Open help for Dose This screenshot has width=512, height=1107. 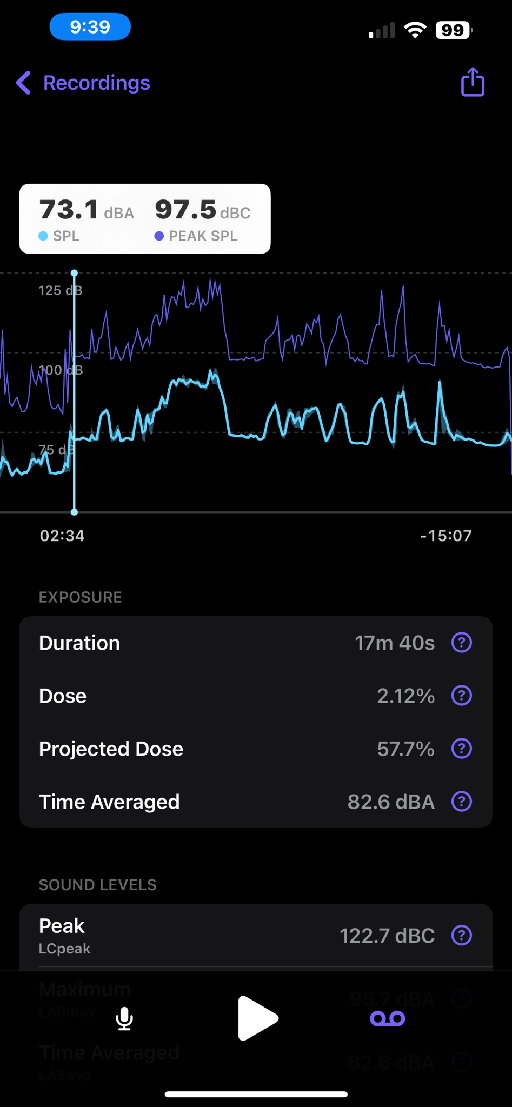(x=462, y=696)
